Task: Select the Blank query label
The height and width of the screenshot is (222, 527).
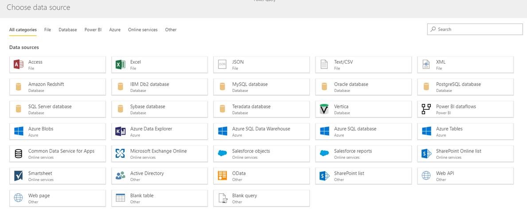Action: click(x=244, y=195)
